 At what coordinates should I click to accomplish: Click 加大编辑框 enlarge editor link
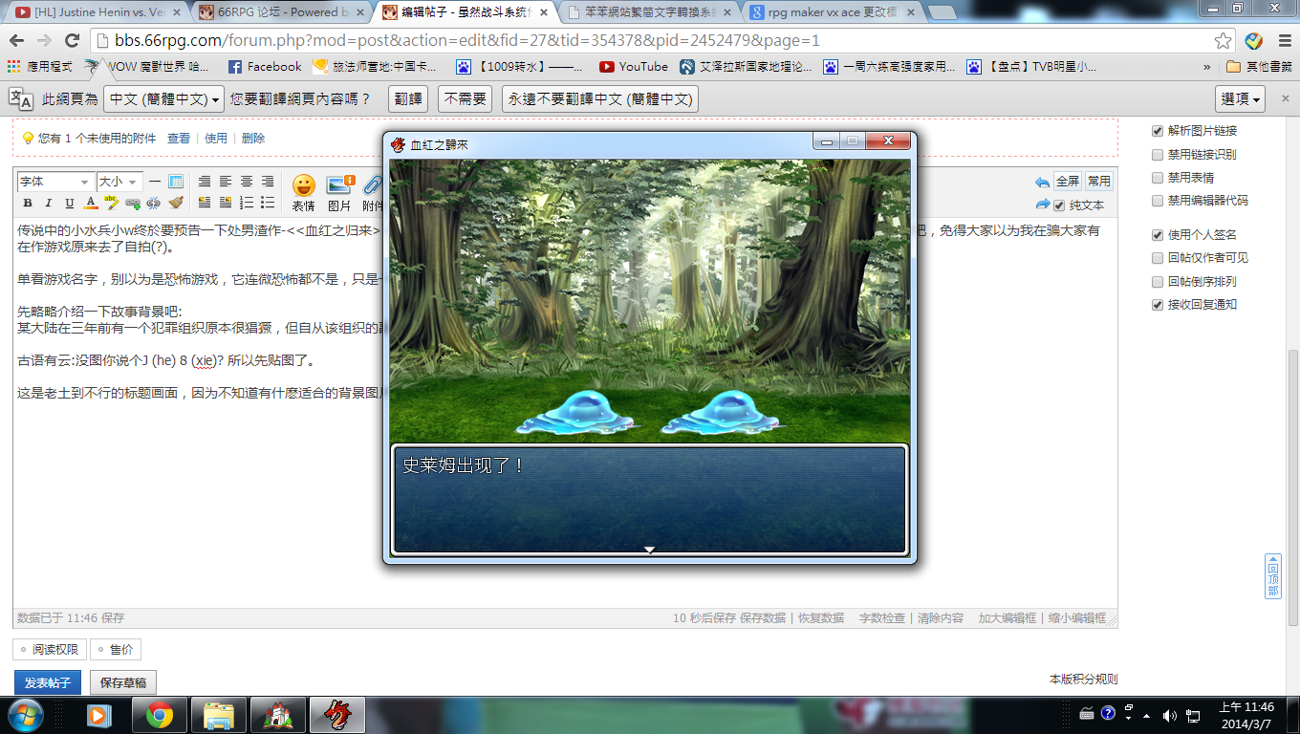click(1007, 618)
